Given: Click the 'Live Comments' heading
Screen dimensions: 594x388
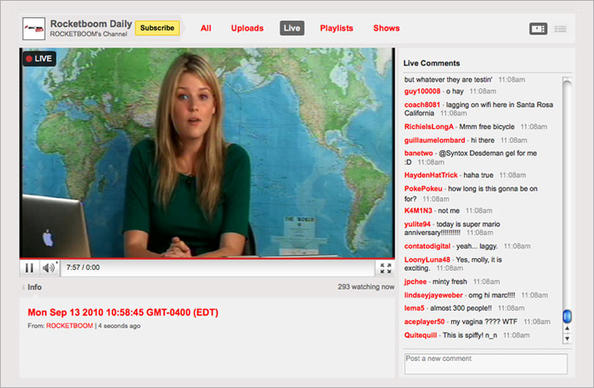Looking at the screenshot, I should 431,63.
